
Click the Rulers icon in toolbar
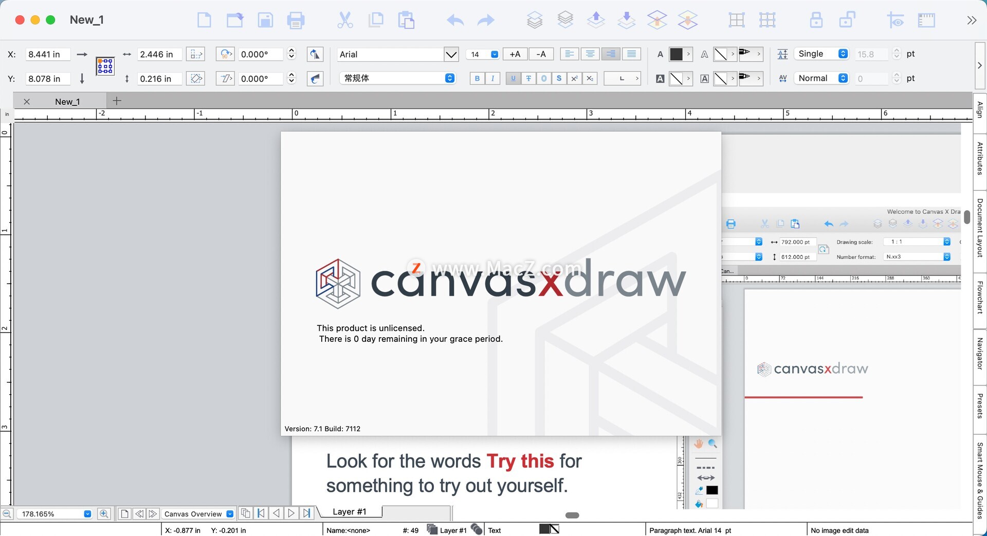coord(926,21)
